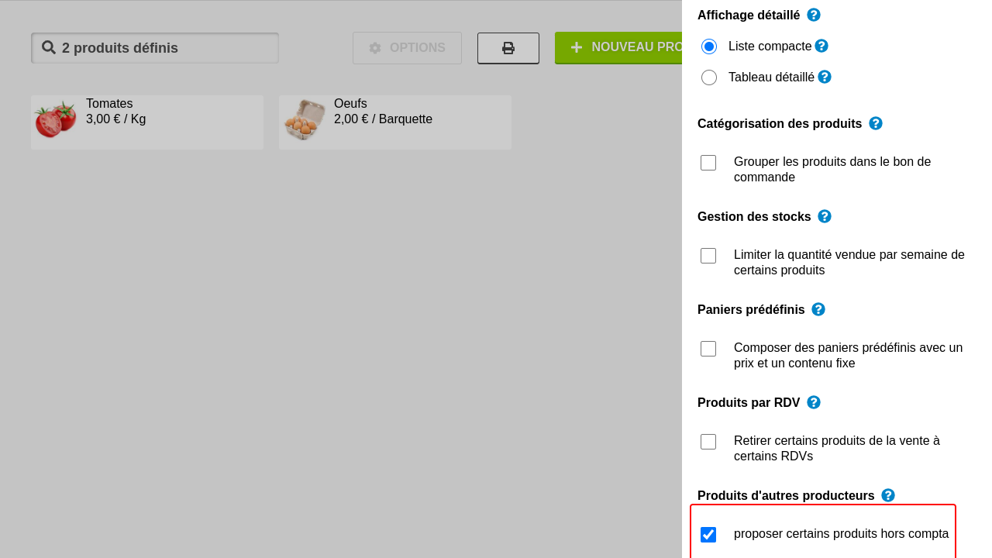Click help icon beside Liste compacte
992x558 pixels.
coord(821,46)
